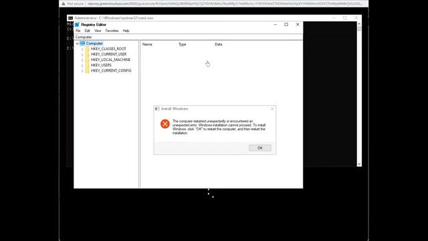The image size is (428, 241).
Task: Select the HKEY_USERS key
Action: coord(101,66)
